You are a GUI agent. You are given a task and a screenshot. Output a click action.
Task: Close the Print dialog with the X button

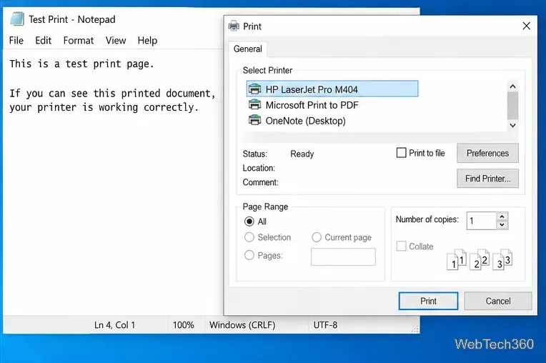tap(526, 26)
